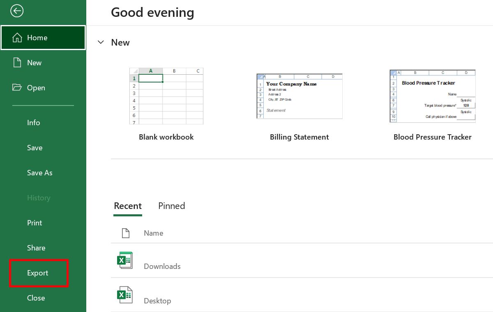Image resolution: width=493 pixels, height=312 pixels.
Task: Click the document icon next to Name header
Action: point(125,233)
